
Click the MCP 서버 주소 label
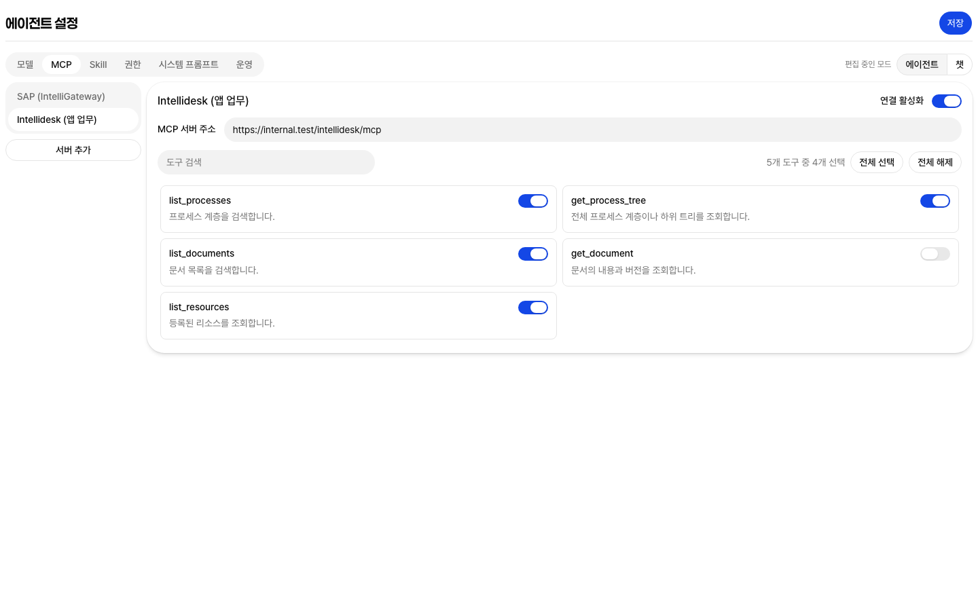[x=187, y=129]
